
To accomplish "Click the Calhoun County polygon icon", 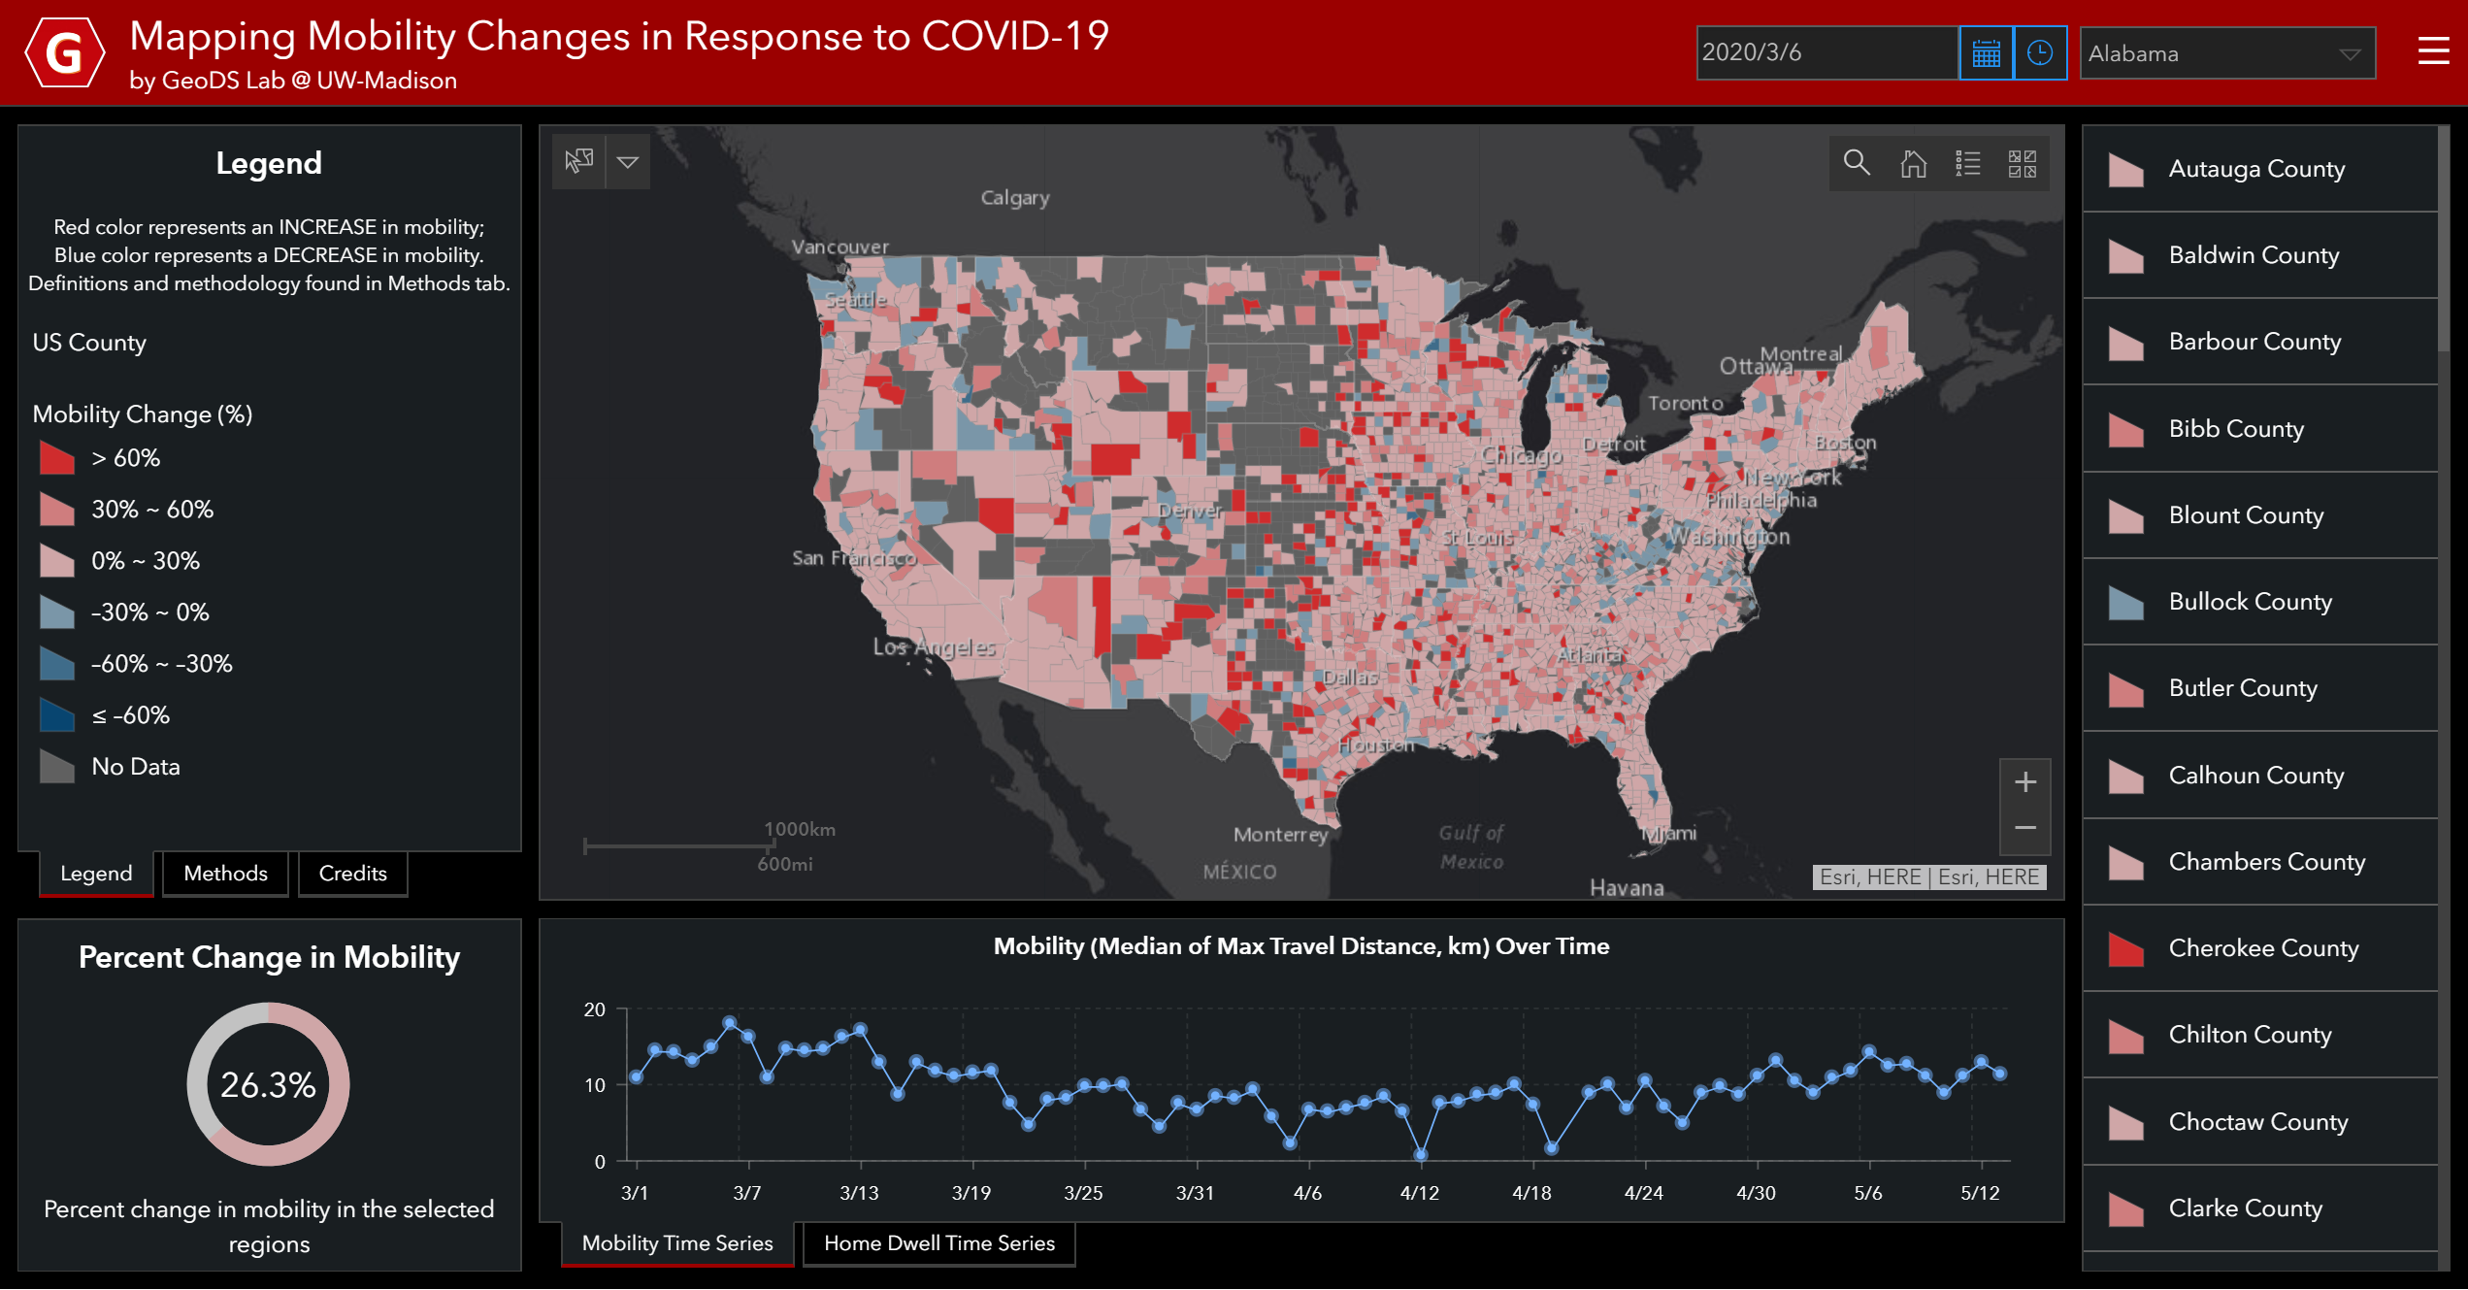I will coord(2125,777).
